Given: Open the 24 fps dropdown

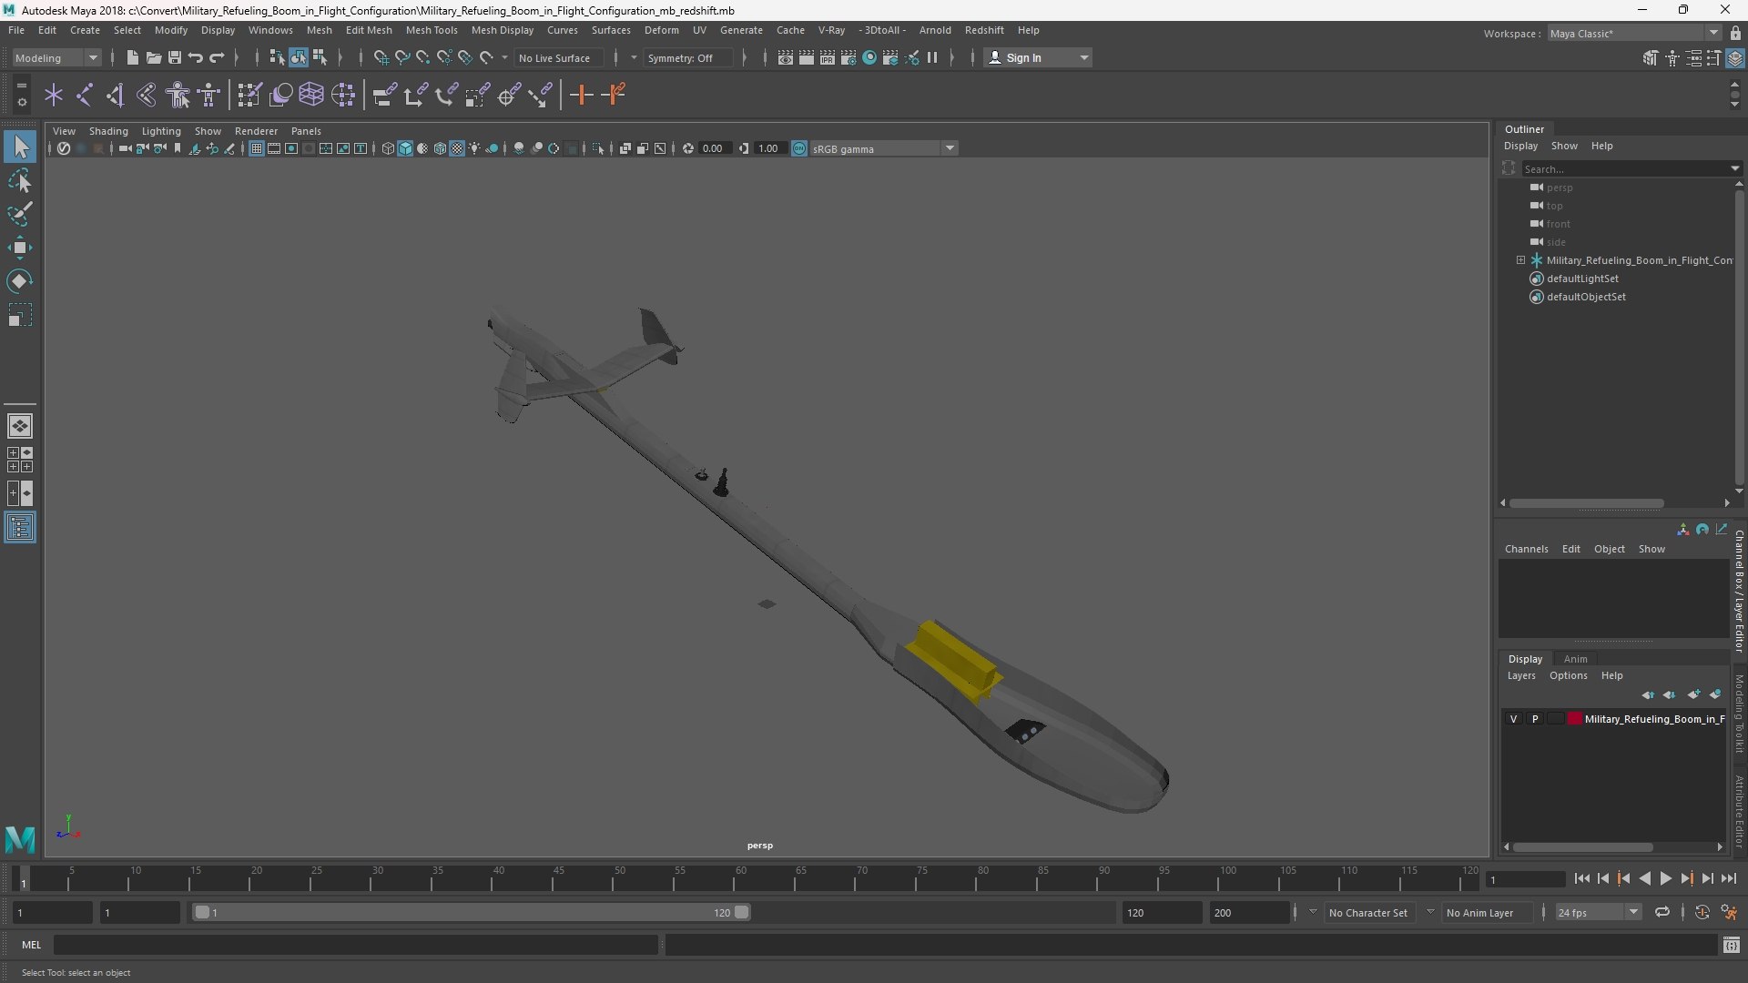Looking at the screenshot, I should pos(1597,912).
